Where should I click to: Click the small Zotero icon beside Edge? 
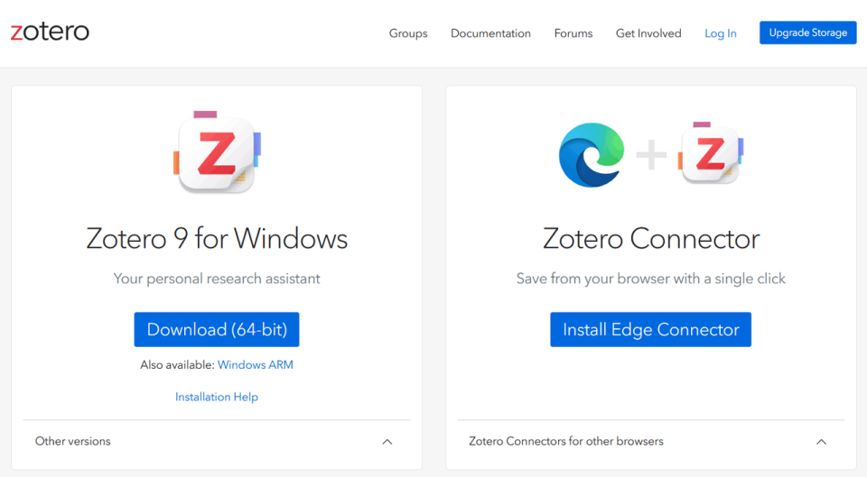(x=711, y=153)
